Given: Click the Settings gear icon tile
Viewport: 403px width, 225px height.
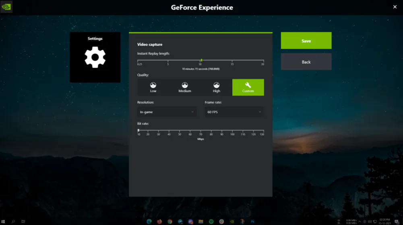Looking at the screenshot, I should click(95, 57).
